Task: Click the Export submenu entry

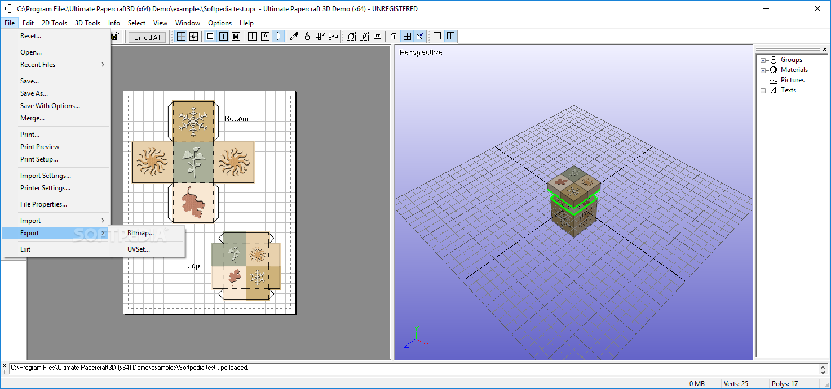Action: point(56,233)
